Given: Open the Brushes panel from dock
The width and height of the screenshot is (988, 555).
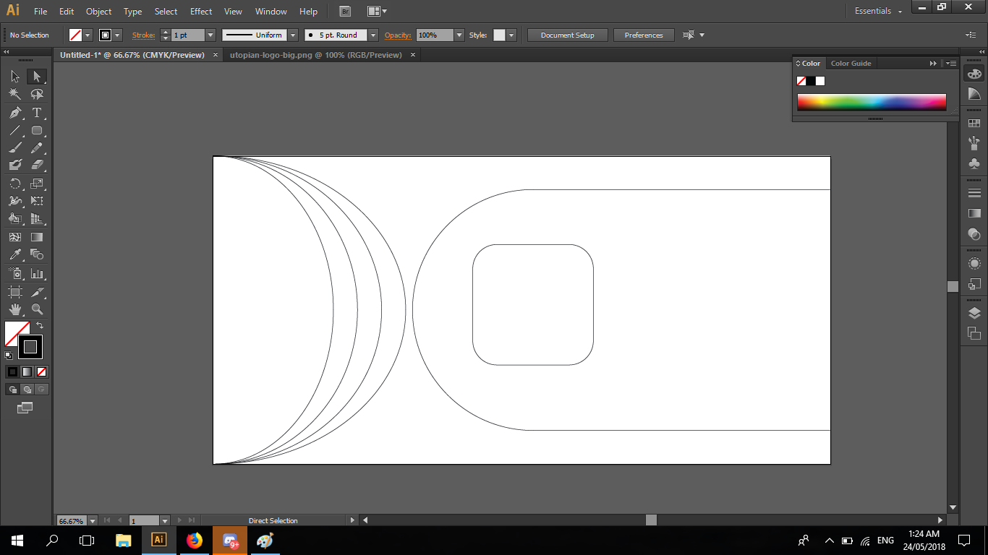Looking at the screenshot, I should (x=974, y=142).
